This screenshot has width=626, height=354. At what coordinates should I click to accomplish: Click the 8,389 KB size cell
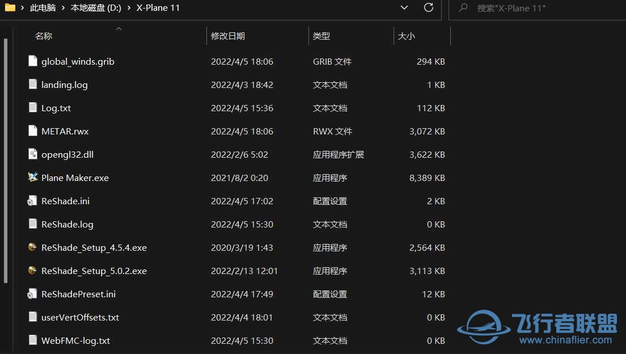click(x=427, y=178)
